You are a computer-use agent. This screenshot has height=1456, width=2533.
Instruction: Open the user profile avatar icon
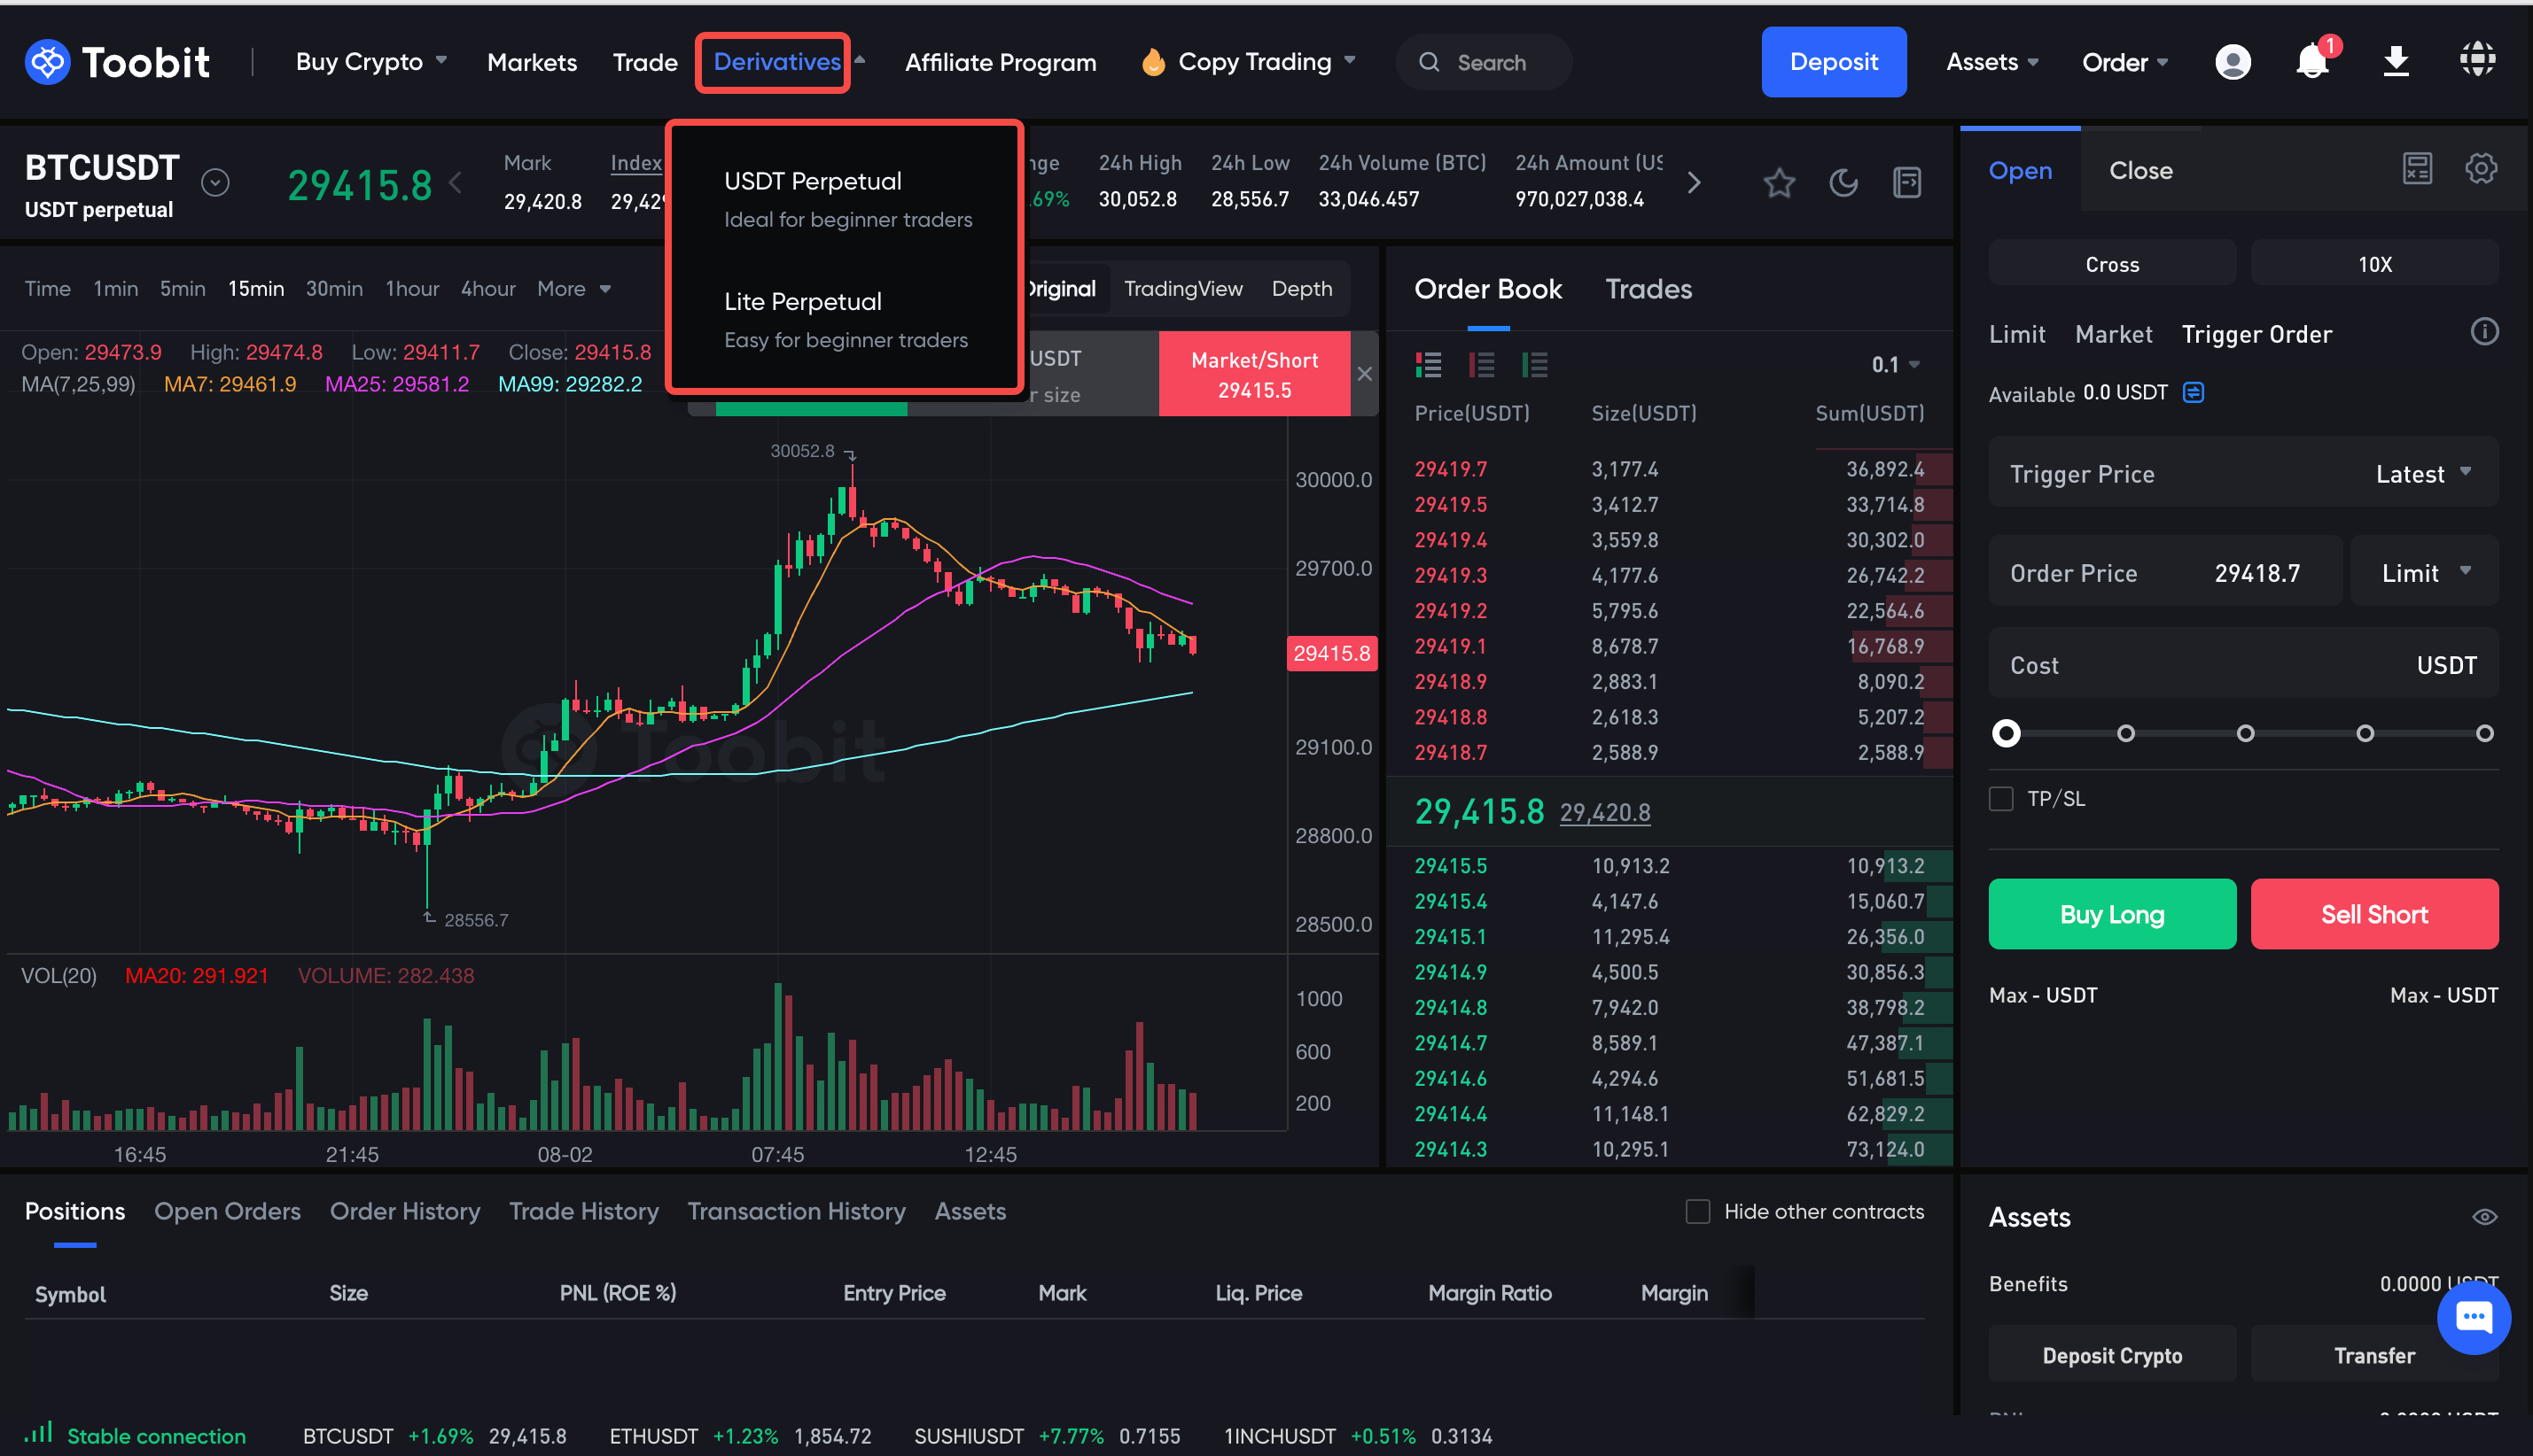click(x=2233, y=62)
